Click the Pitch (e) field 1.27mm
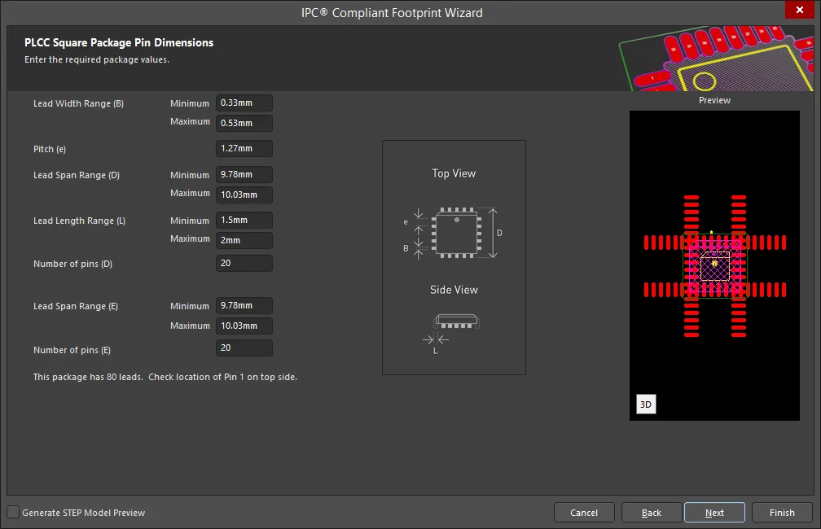Screen dimensions: 821x529 pyautogui.click(x=244, y=149)
